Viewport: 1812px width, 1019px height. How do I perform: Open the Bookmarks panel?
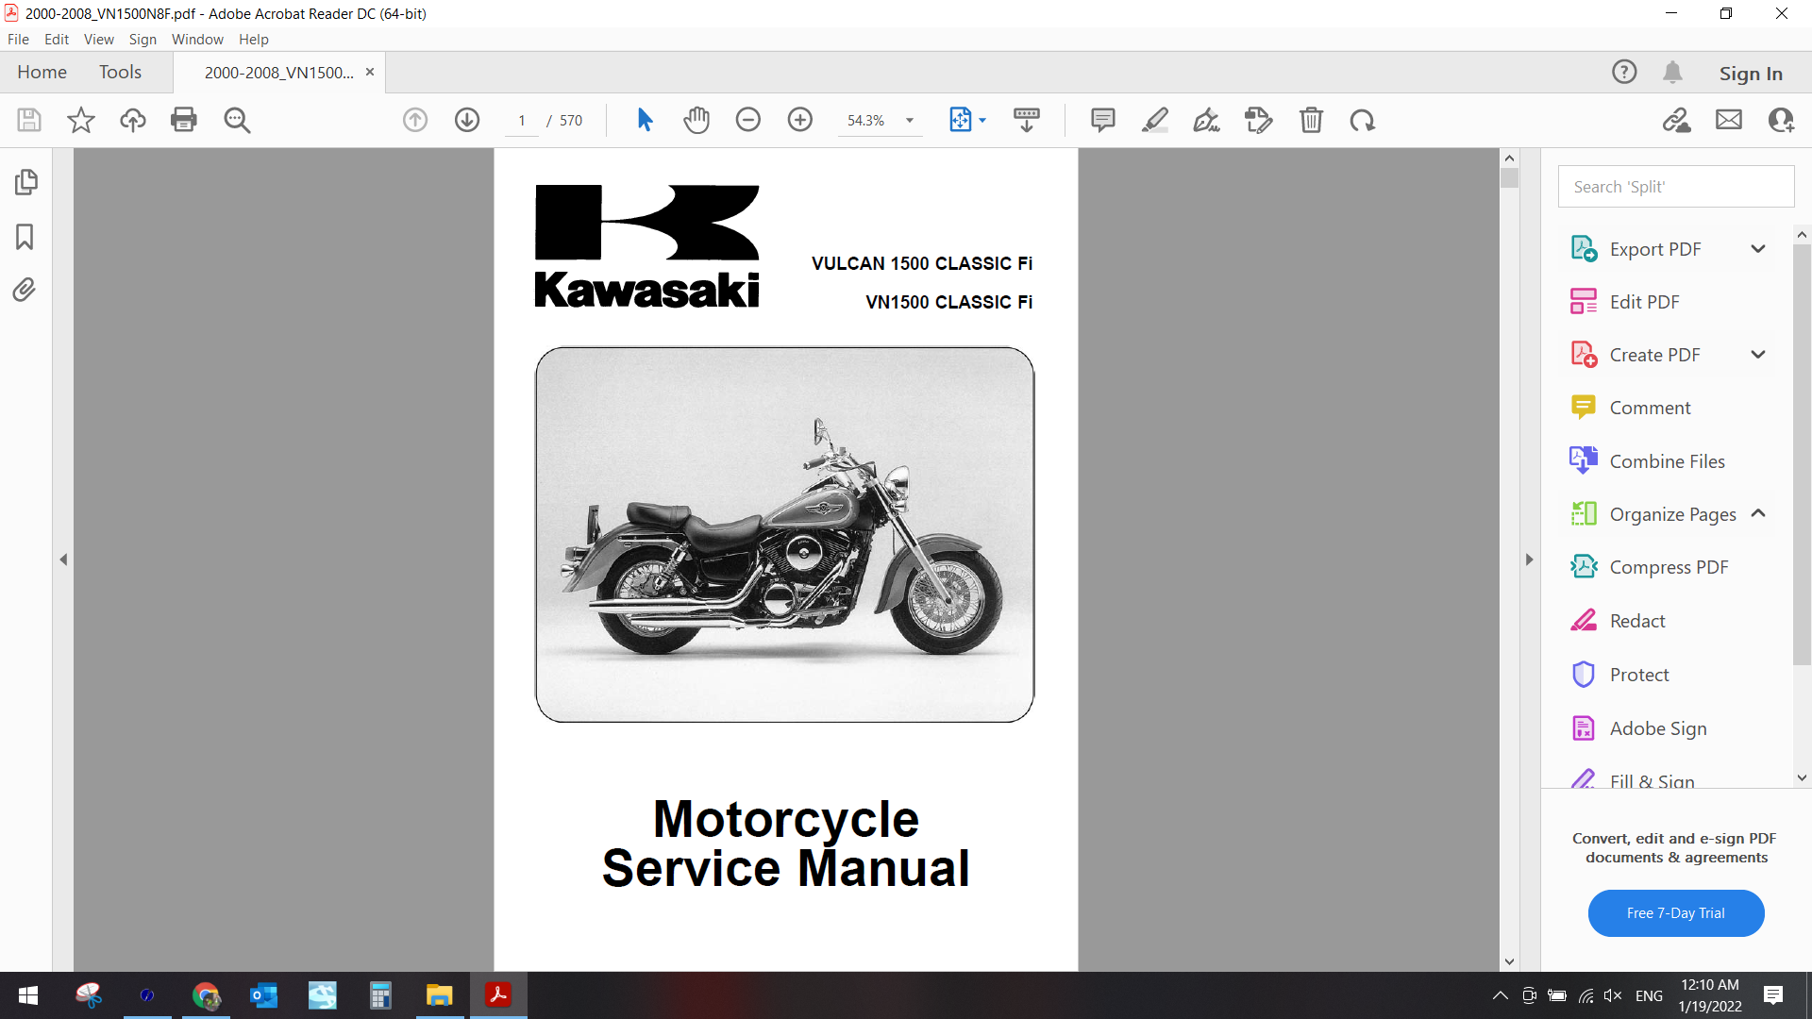25,236
